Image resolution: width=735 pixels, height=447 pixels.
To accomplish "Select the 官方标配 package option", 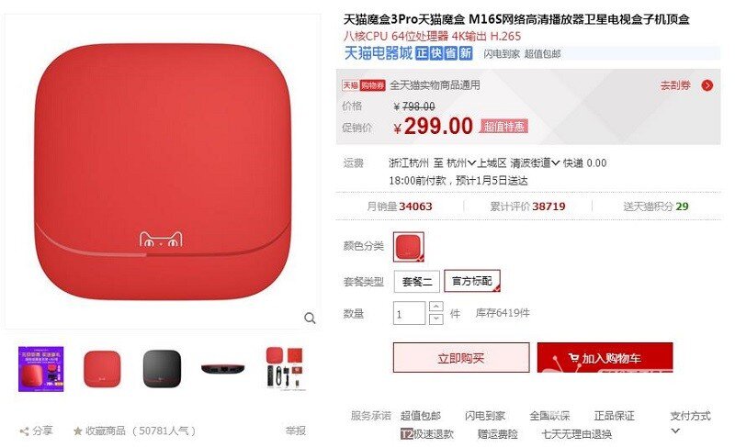I will tap(472, 281).
